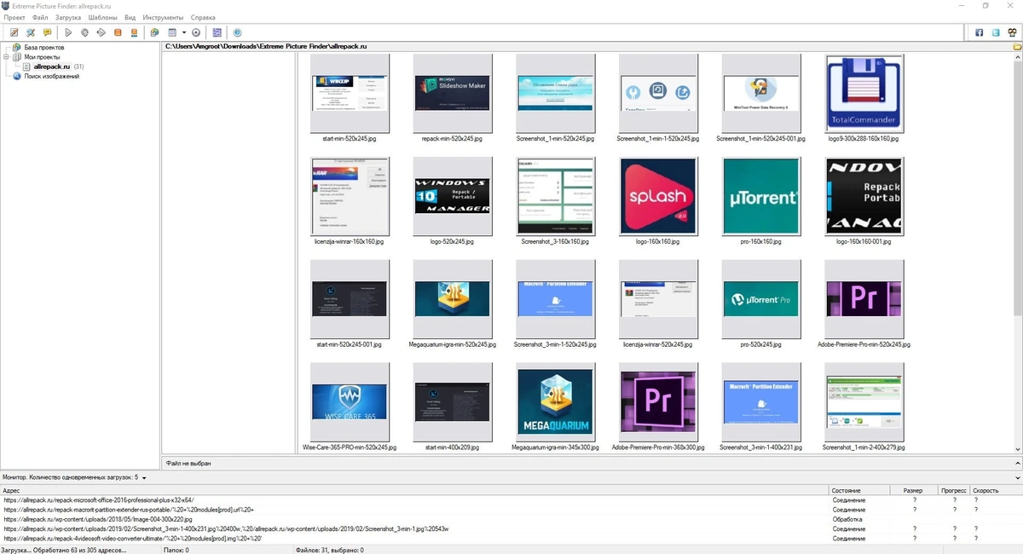Click the orange stop-all downloads icon
Image resolution: width=1023 pixels, height=554 pixels.
pos(134,32)
